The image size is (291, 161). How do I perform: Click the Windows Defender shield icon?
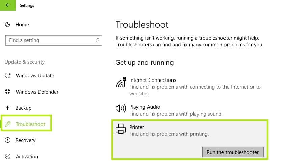8,92
